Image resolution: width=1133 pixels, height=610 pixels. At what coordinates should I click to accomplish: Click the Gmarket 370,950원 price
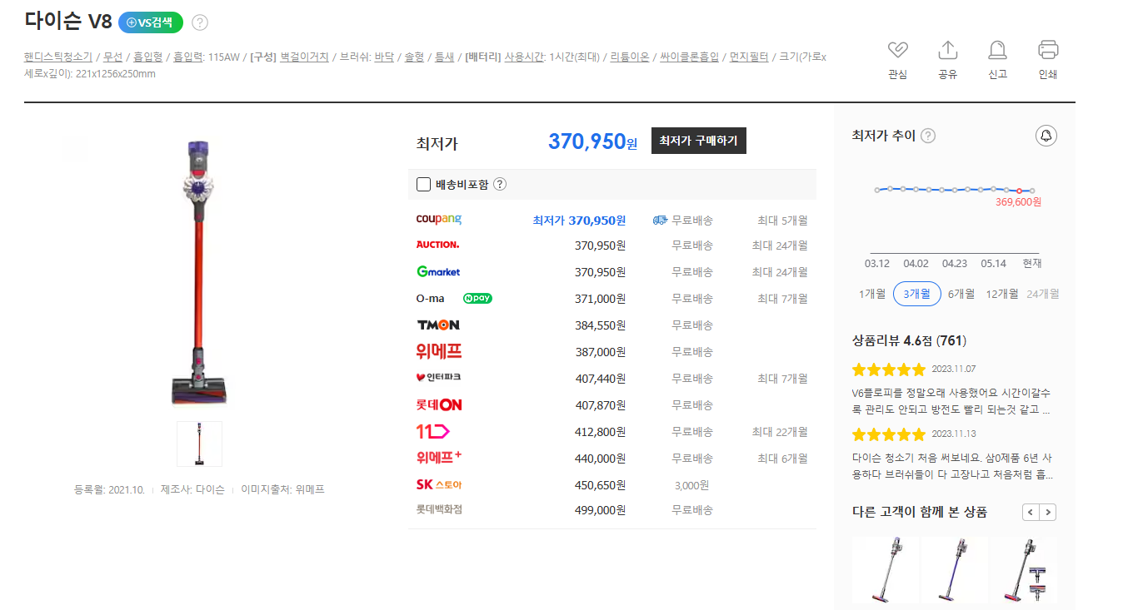tap(601, 272)
